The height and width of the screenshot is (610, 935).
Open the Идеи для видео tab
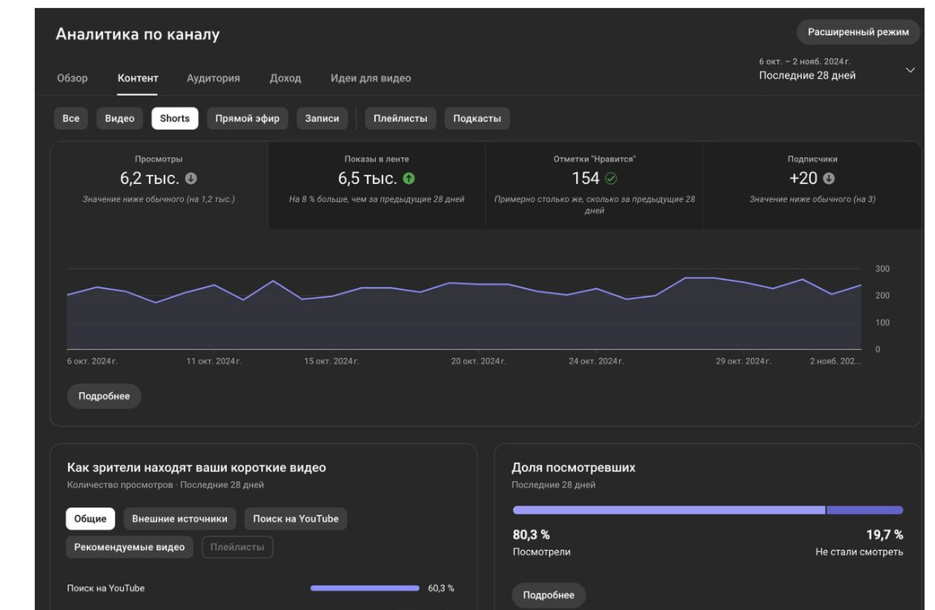coord(371,78)
